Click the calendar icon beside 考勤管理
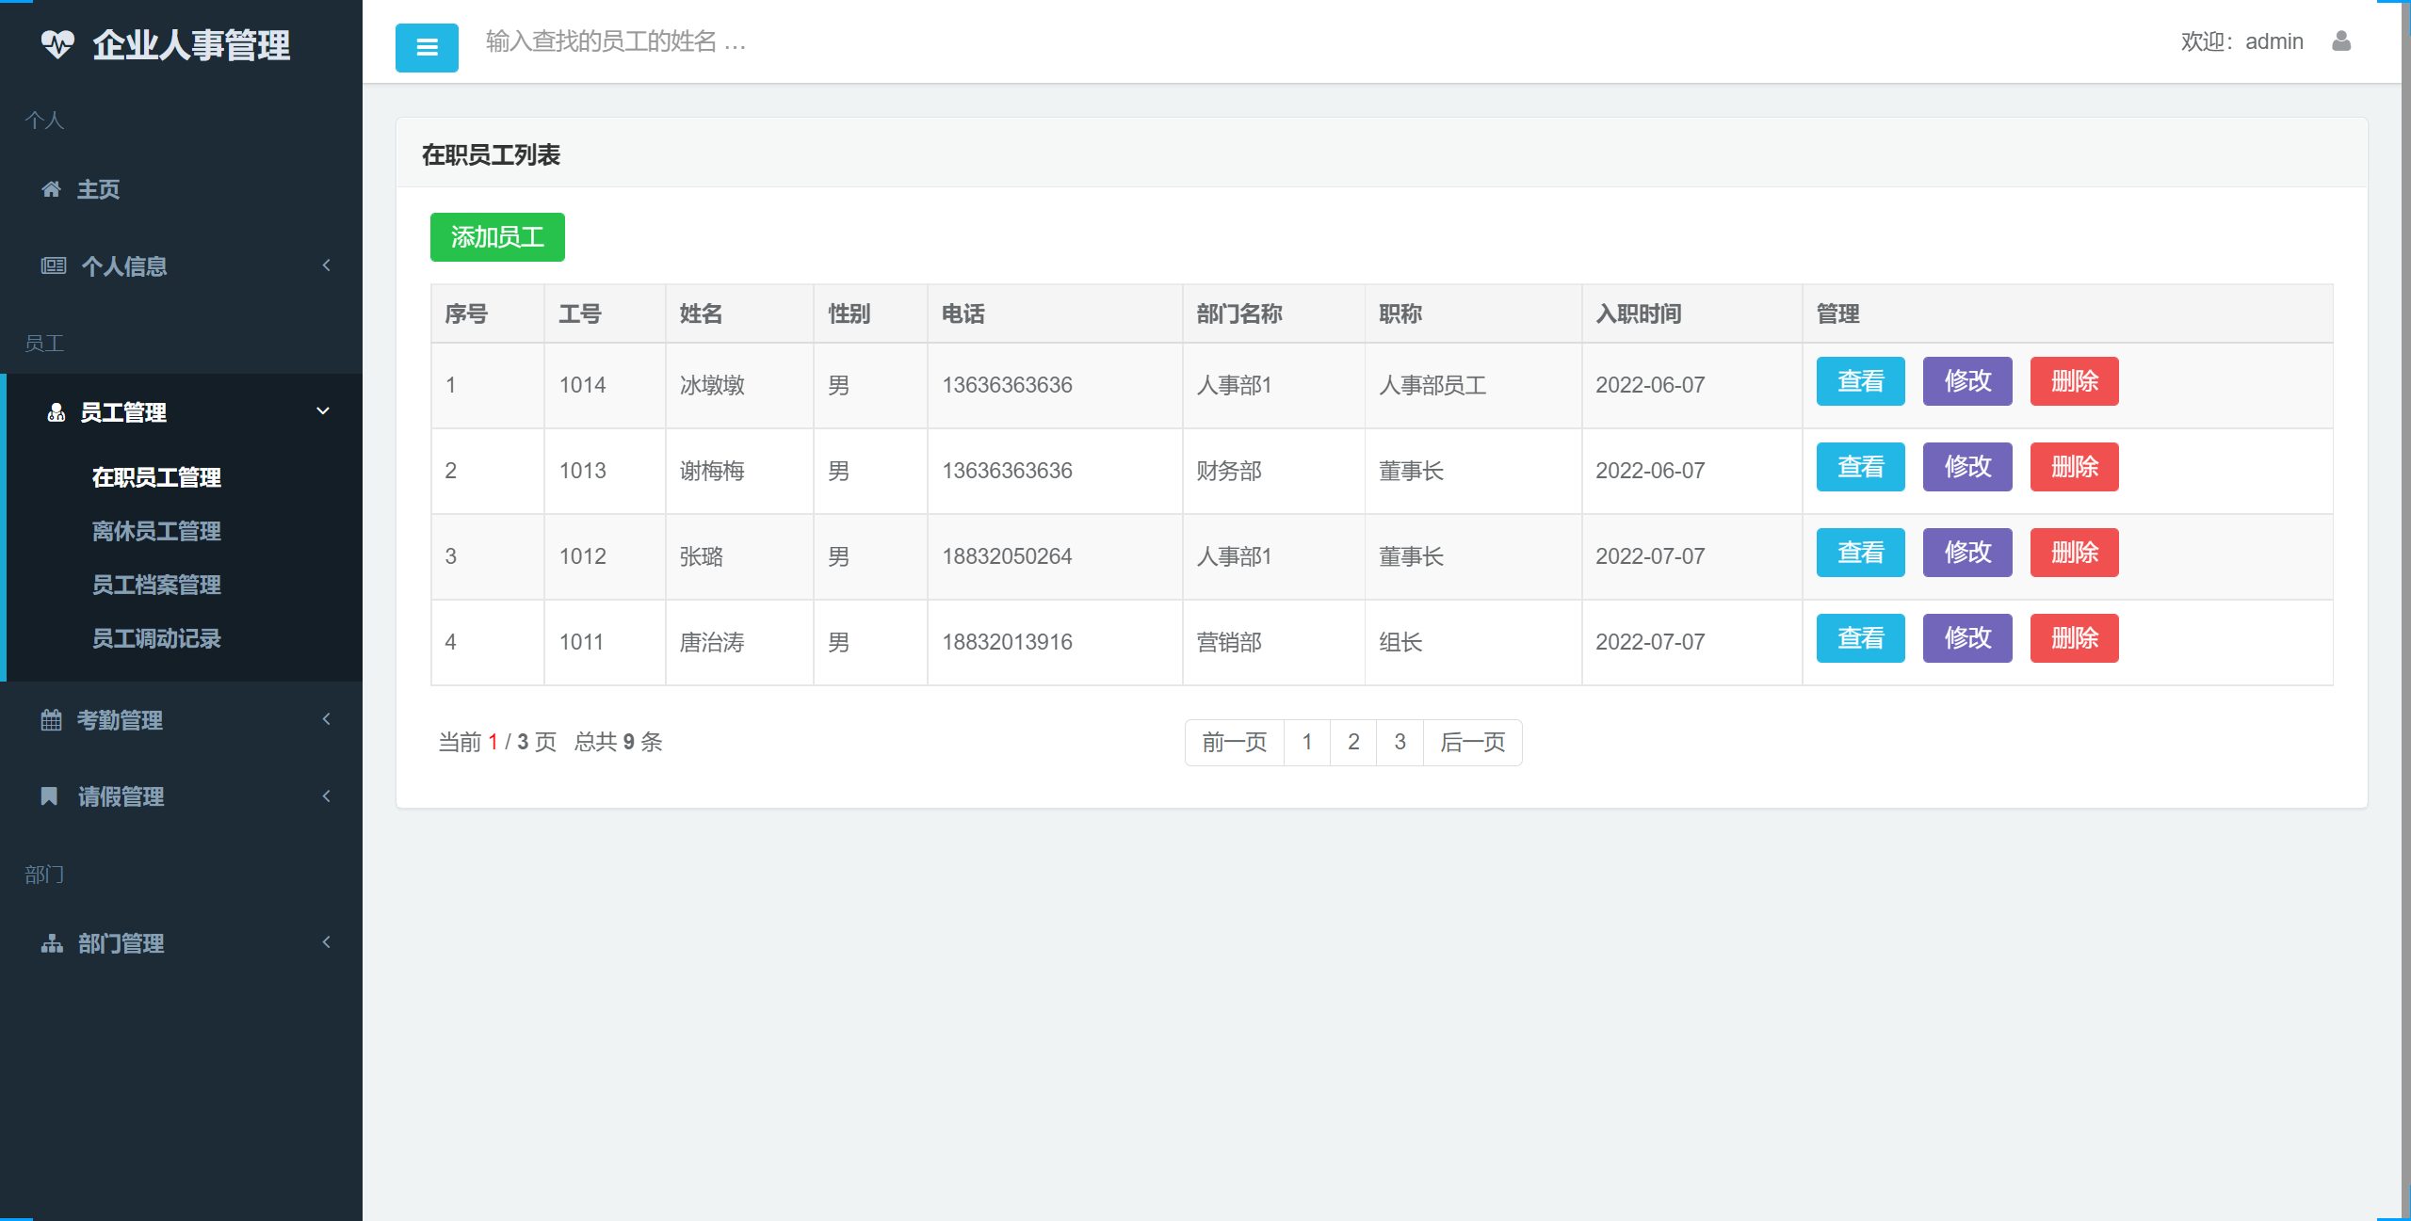The height and width of the screenshot is (1221, 2411). point(52,719)
